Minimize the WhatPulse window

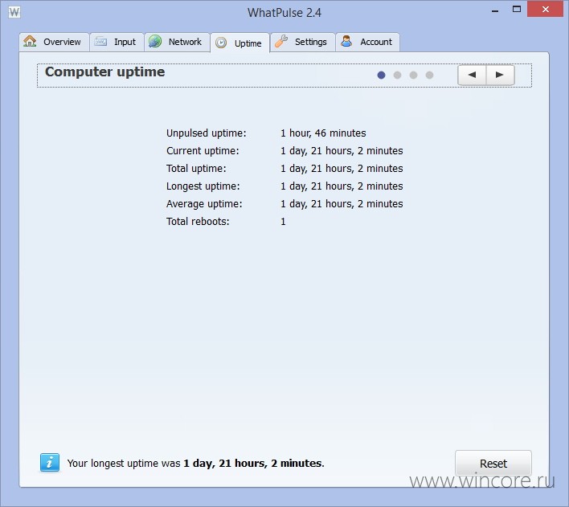tap(494, 11)
